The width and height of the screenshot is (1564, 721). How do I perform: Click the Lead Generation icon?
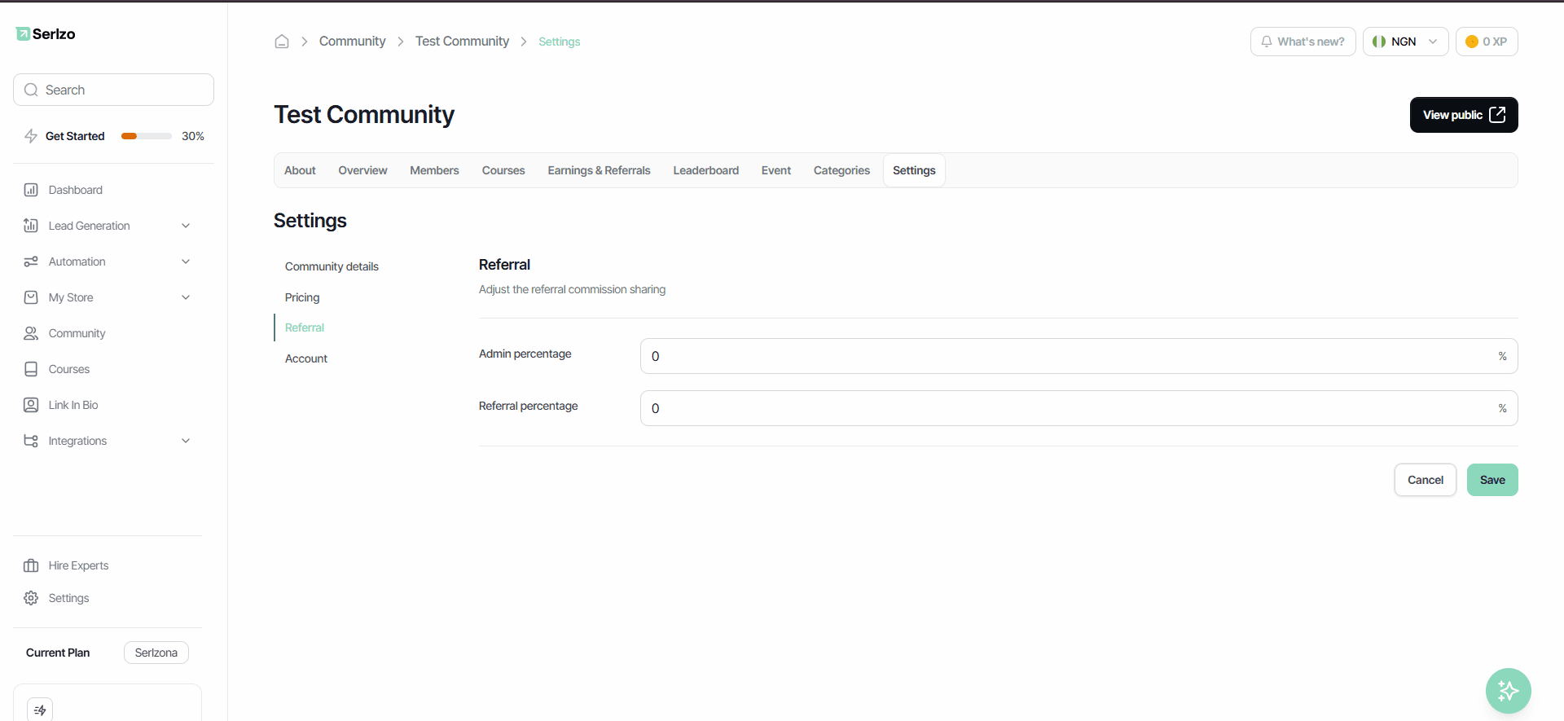click(x=31, y=226)
